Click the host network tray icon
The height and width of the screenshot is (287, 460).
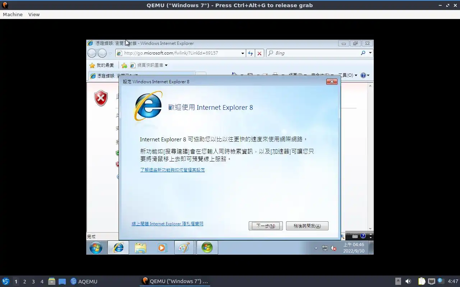pyautogui.click(x=432, y=281)
